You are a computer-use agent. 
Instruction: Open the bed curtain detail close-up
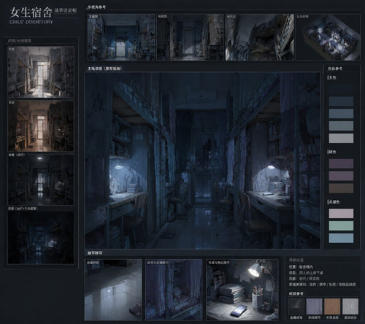tap(174, 290)
